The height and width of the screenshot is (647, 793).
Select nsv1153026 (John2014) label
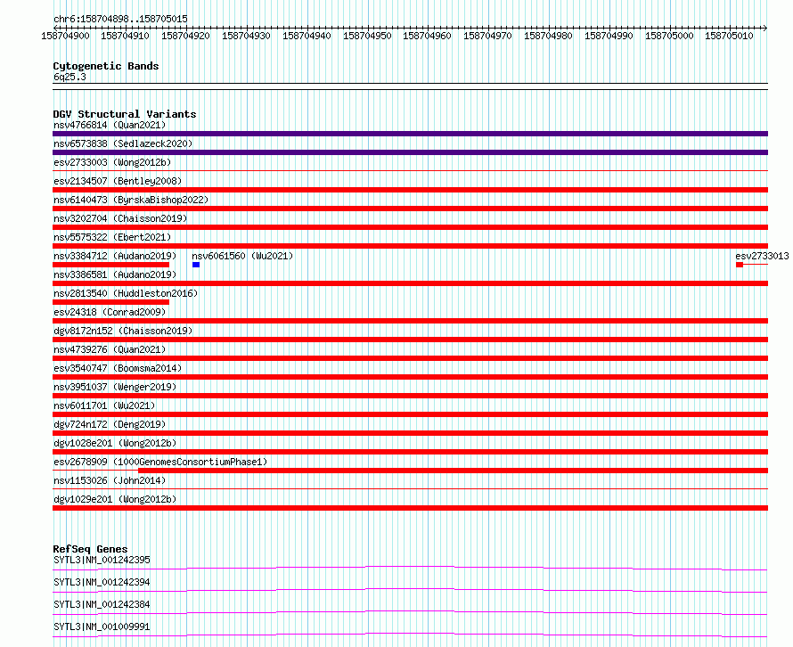tap(110, 480)
